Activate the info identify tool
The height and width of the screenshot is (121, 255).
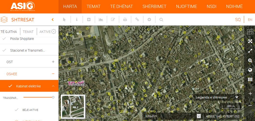coord(77,20)
